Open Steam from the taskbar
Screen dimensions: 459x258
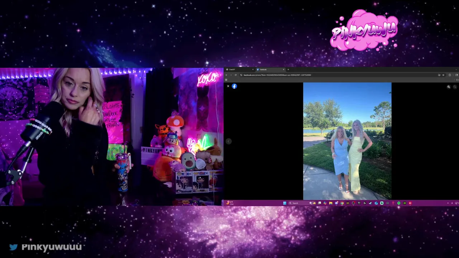[x=370, y=203]
